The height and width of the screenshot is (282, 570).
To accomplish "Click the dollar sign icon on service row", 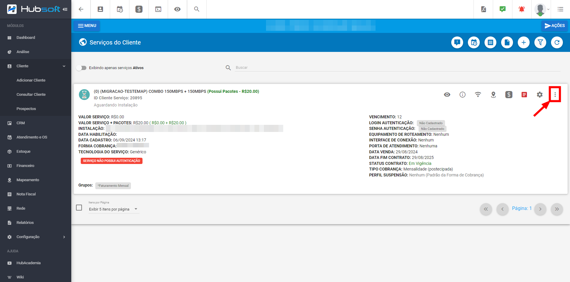I will click(509, 95).
